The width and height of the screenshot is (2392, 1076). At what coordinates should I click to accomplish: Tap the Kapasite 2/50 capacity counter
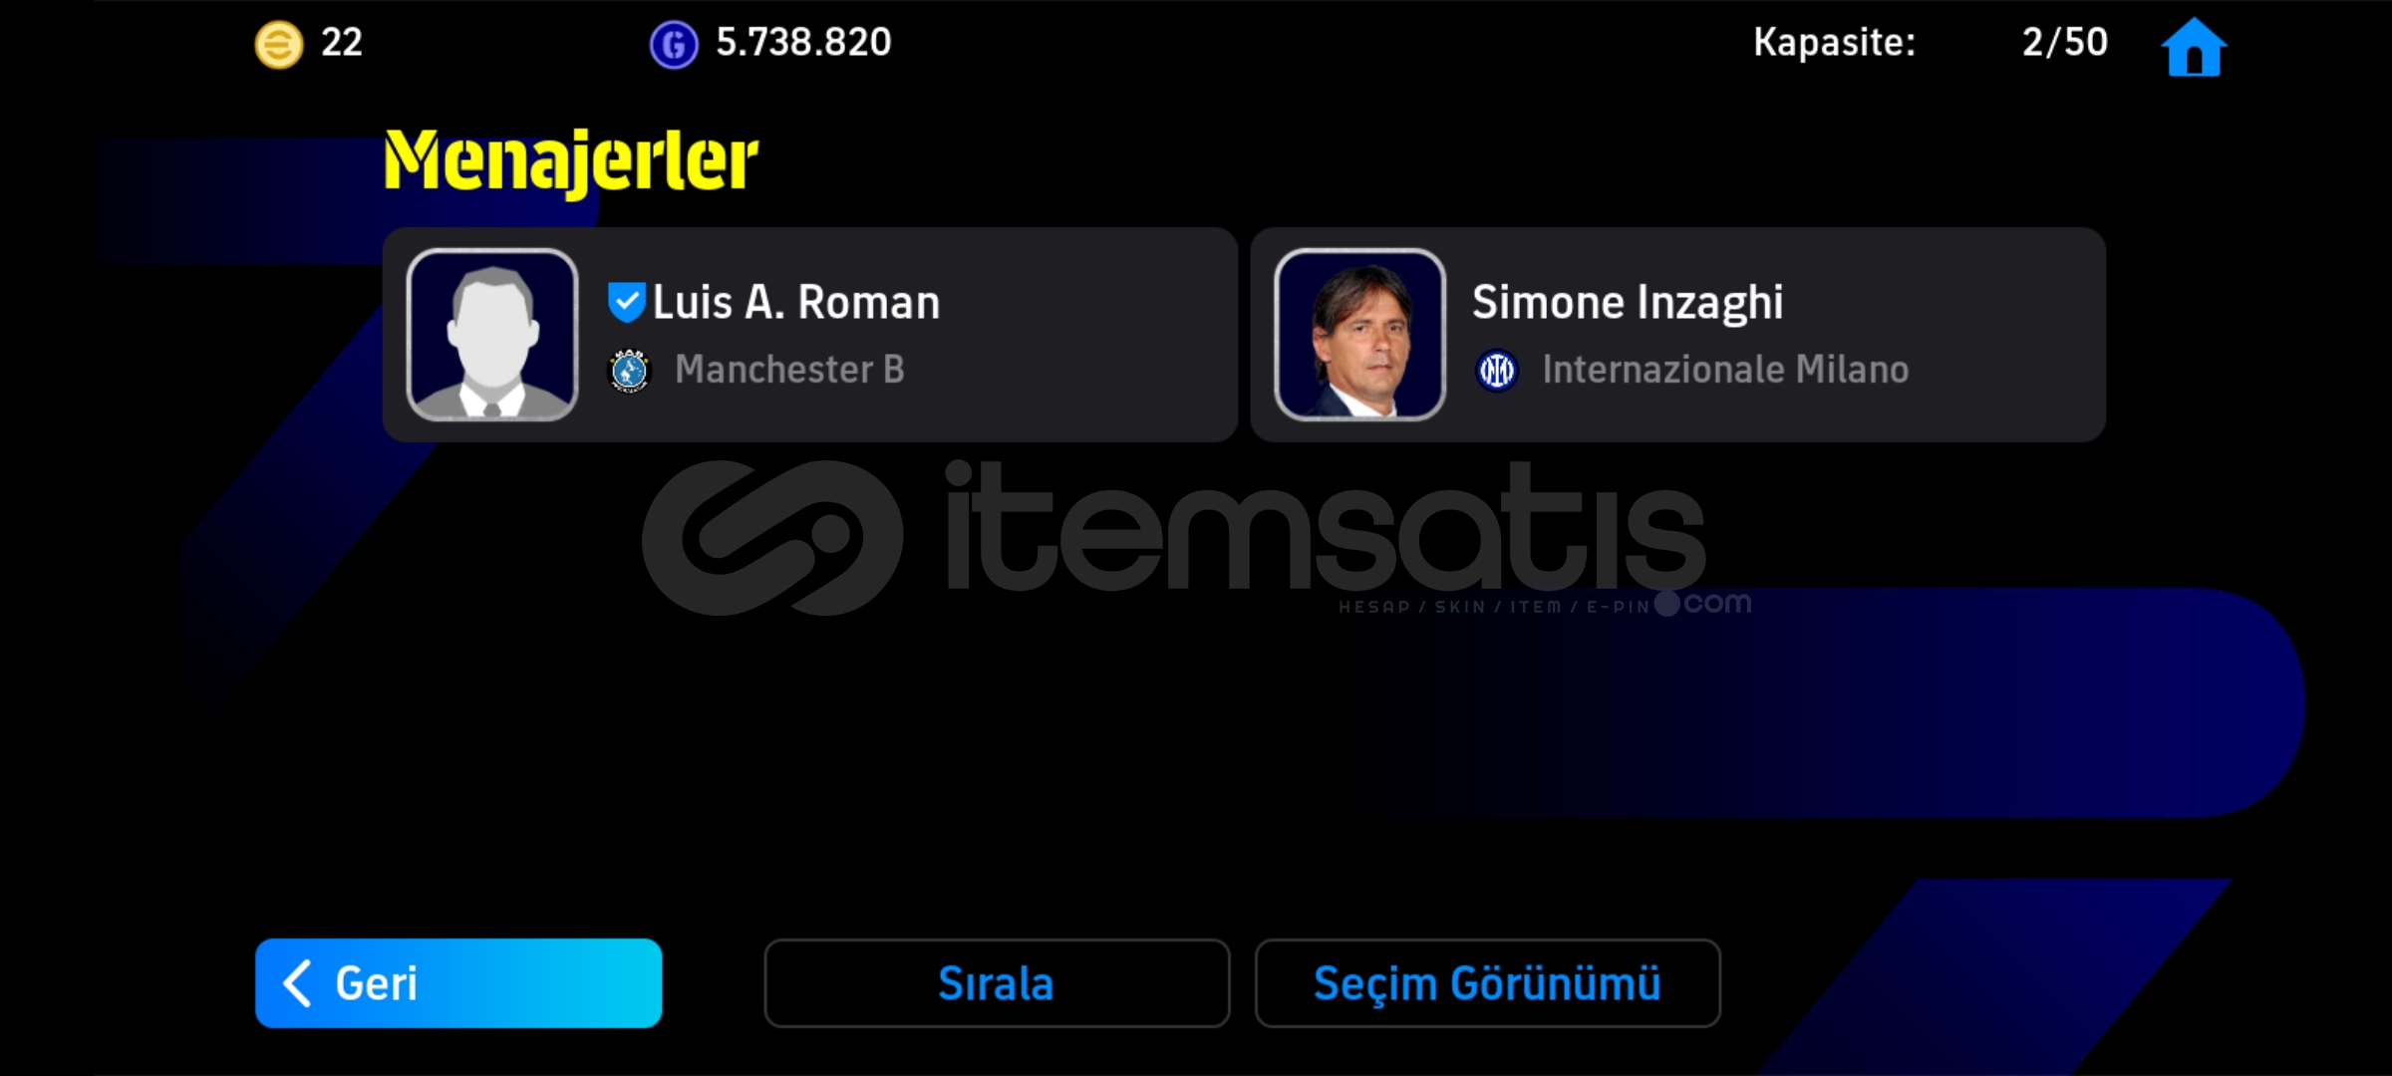1931,43
